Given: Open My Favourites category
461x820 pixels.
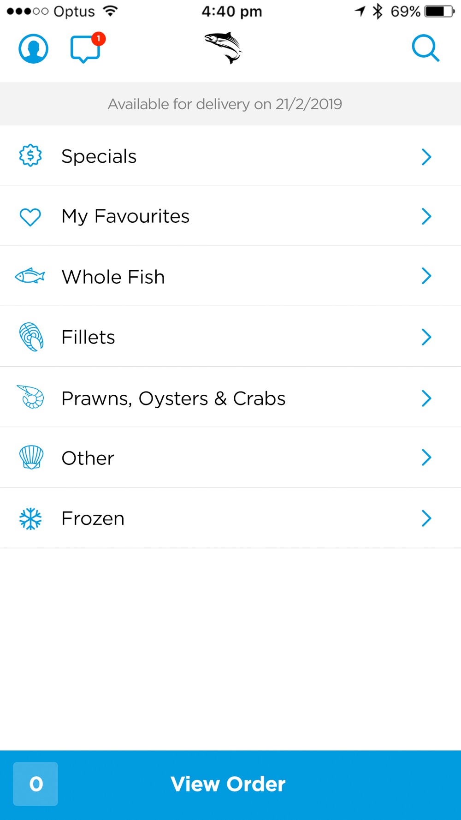Looking at the screenshot, I should (230, 216).
